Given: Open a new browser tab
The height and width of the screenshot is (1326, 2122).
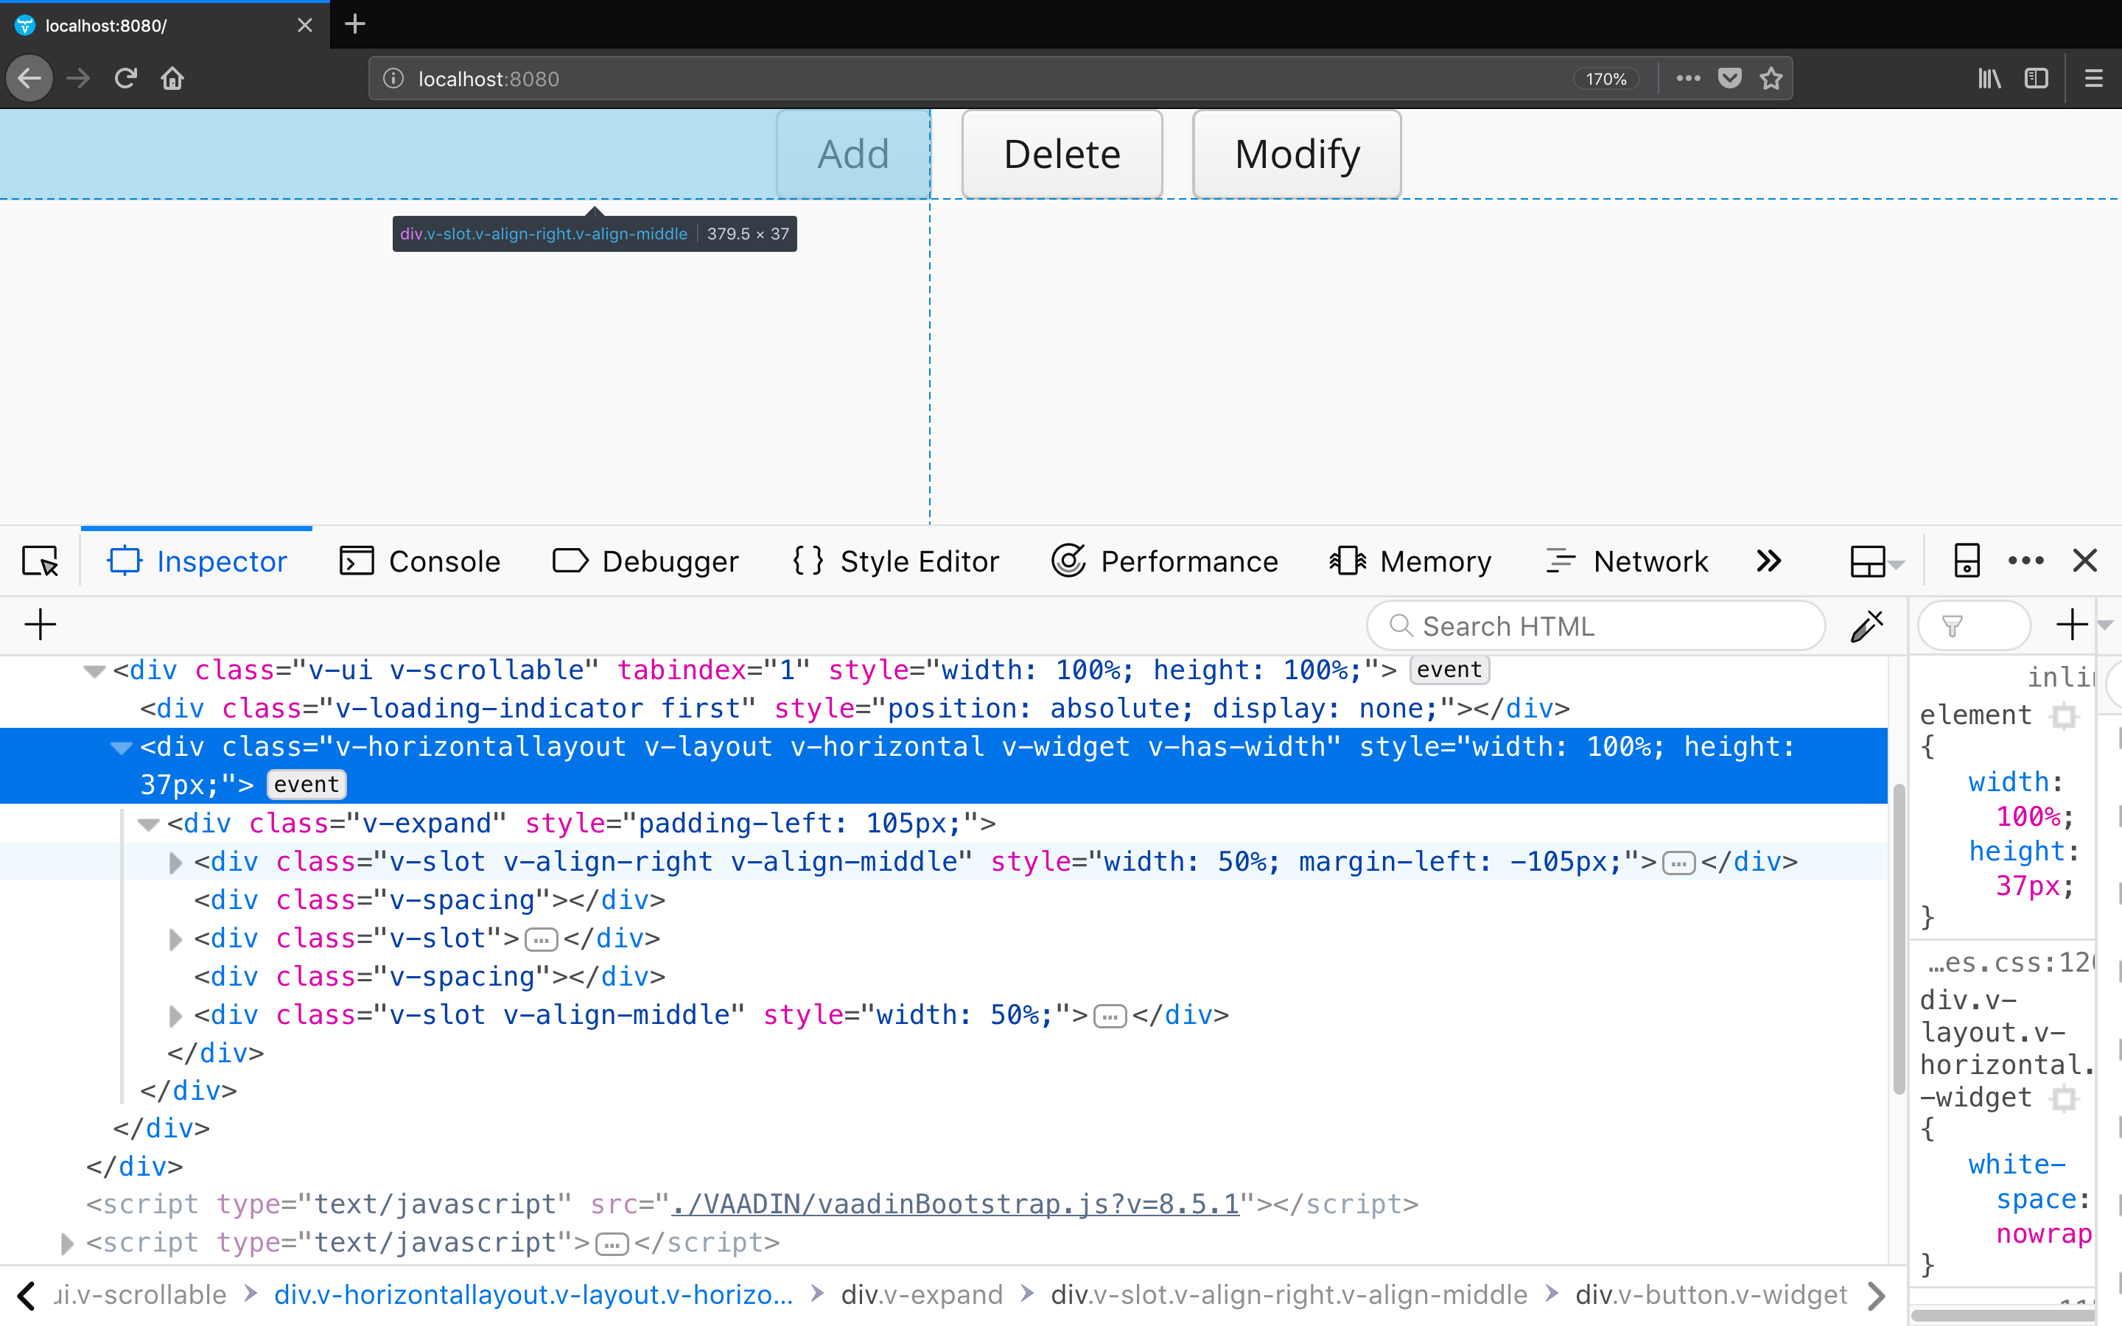Looking at the screenshot, I should 355,24.
